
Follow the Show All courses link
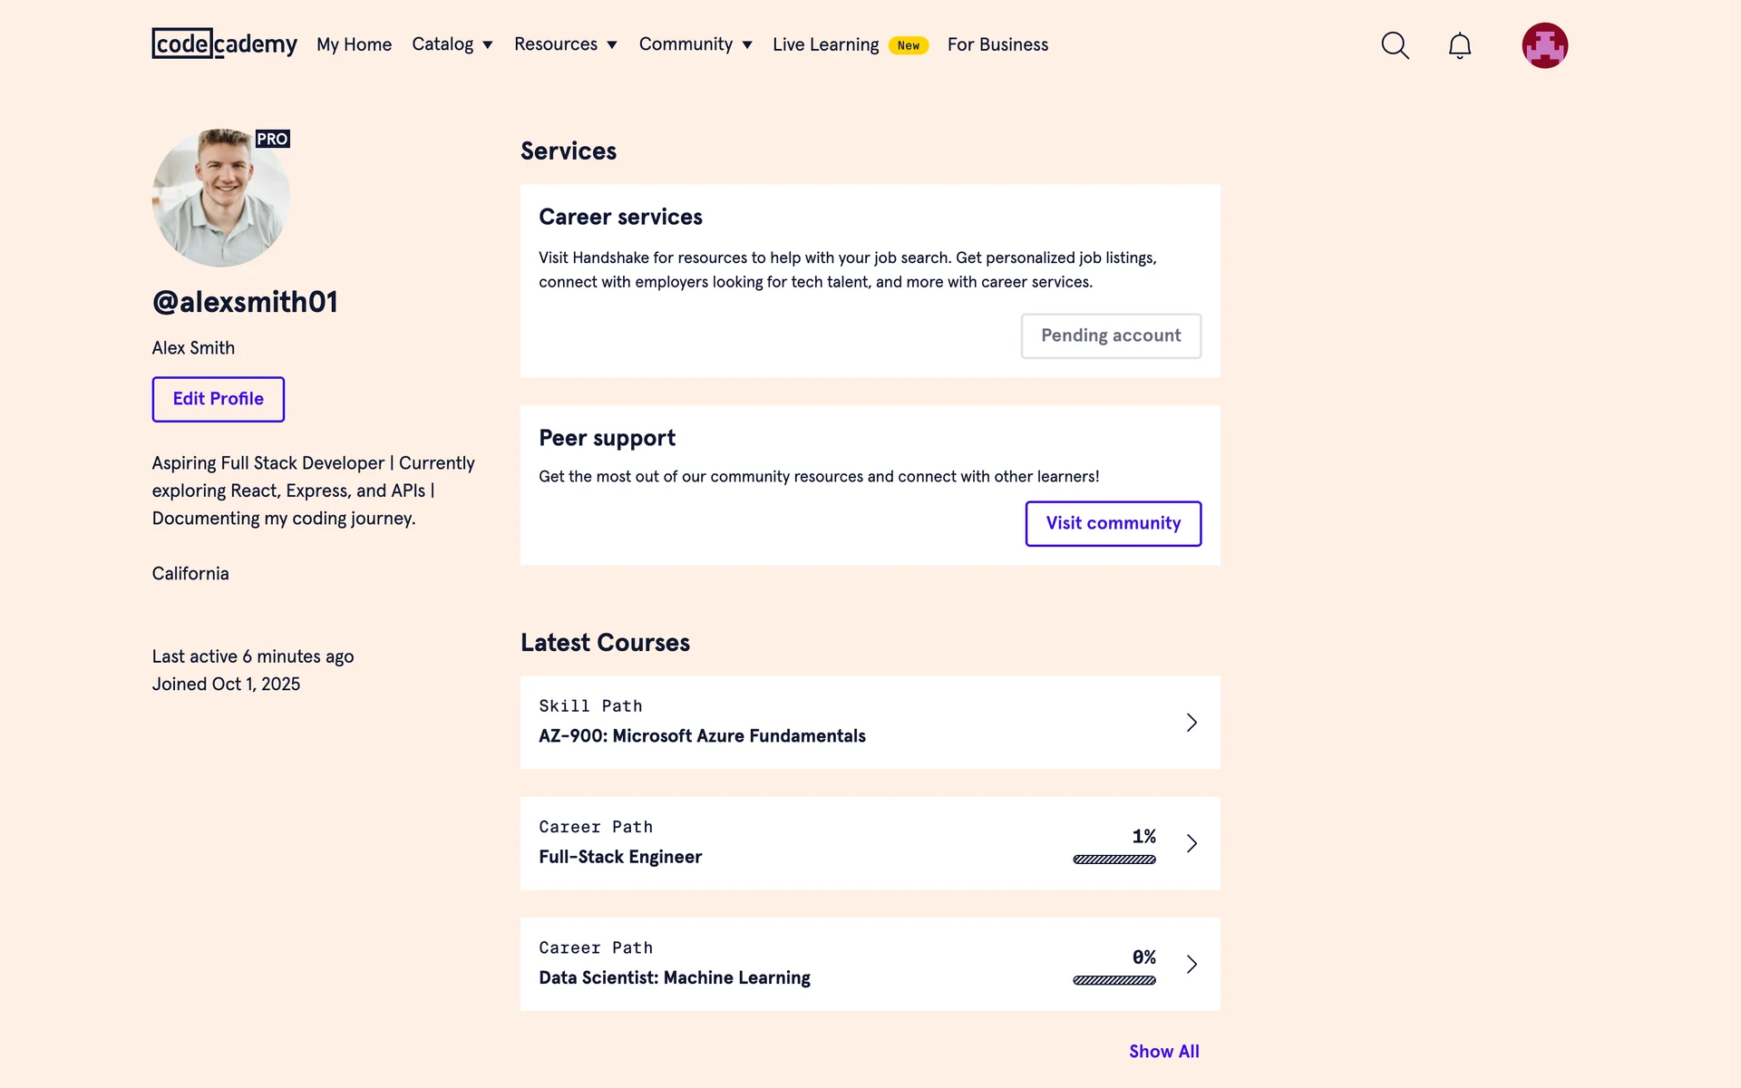[x=1163, y=1051]
